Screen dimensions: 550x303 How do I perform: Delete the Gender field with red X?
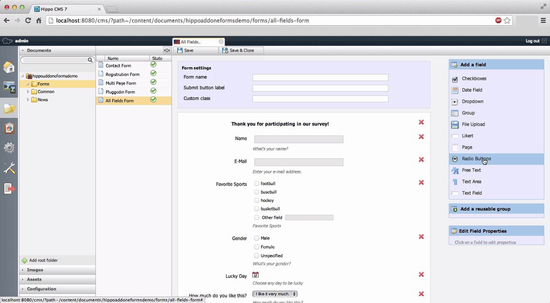[x=421, y=236]
